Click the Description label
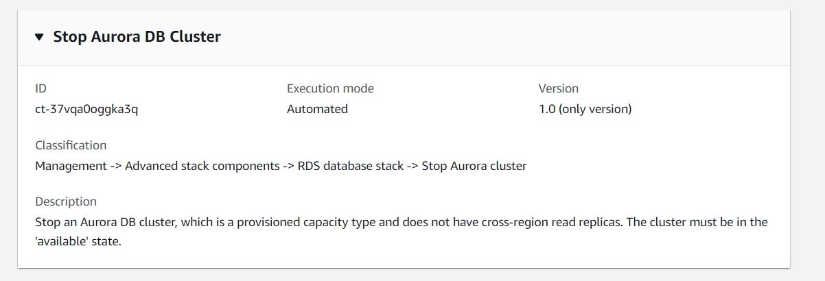This screenshot has height=281, width=825. (66, 201)
